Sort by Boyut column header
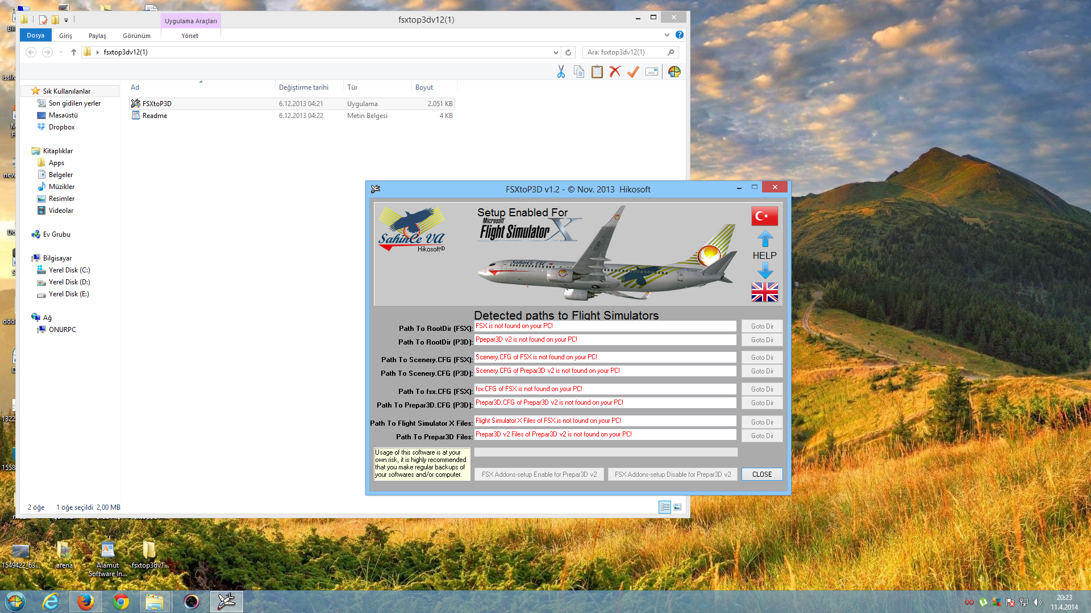 click(434, 87)
